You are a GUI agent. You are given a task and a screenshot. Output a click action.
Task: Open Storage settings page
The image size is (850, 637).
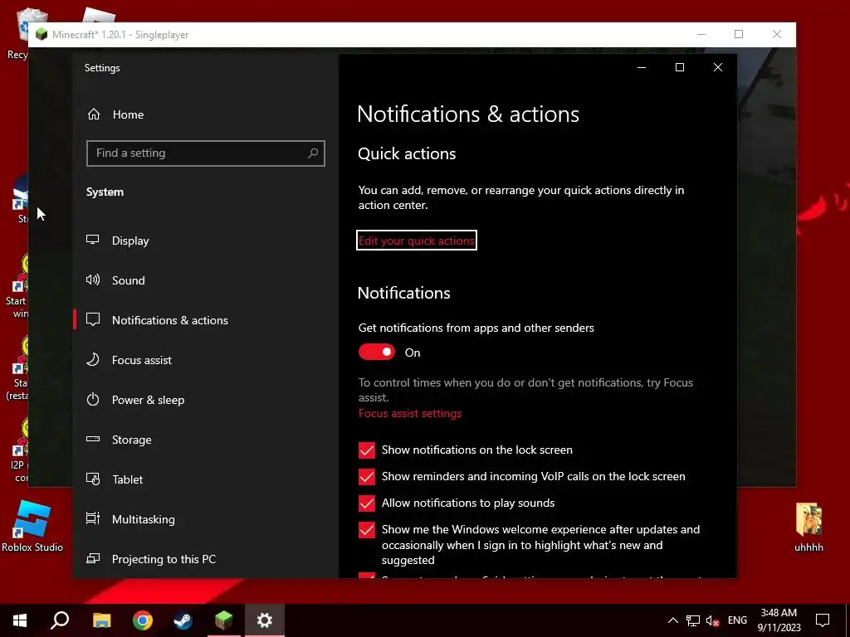coord(206,440)
